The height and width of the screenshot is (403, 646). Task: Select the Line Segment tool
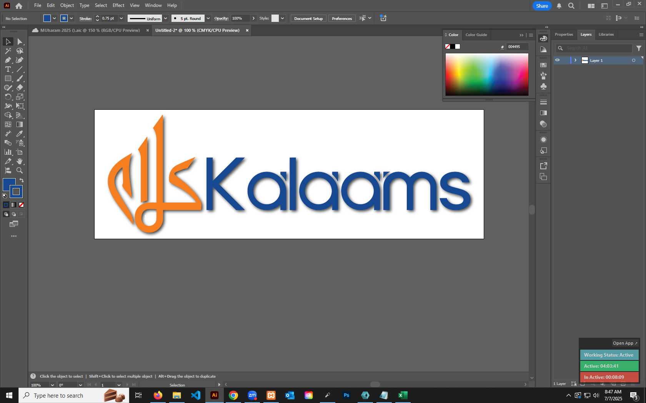[x=20, y=69]
